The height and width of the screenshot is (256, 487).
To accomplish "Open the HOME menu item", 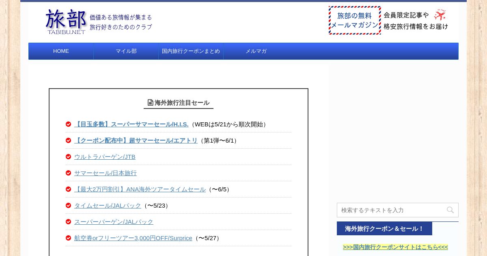I will tap(61, 51).
